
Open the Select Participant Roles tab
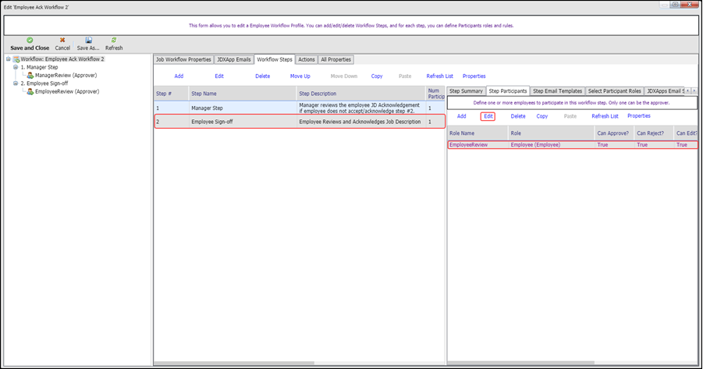614,91
